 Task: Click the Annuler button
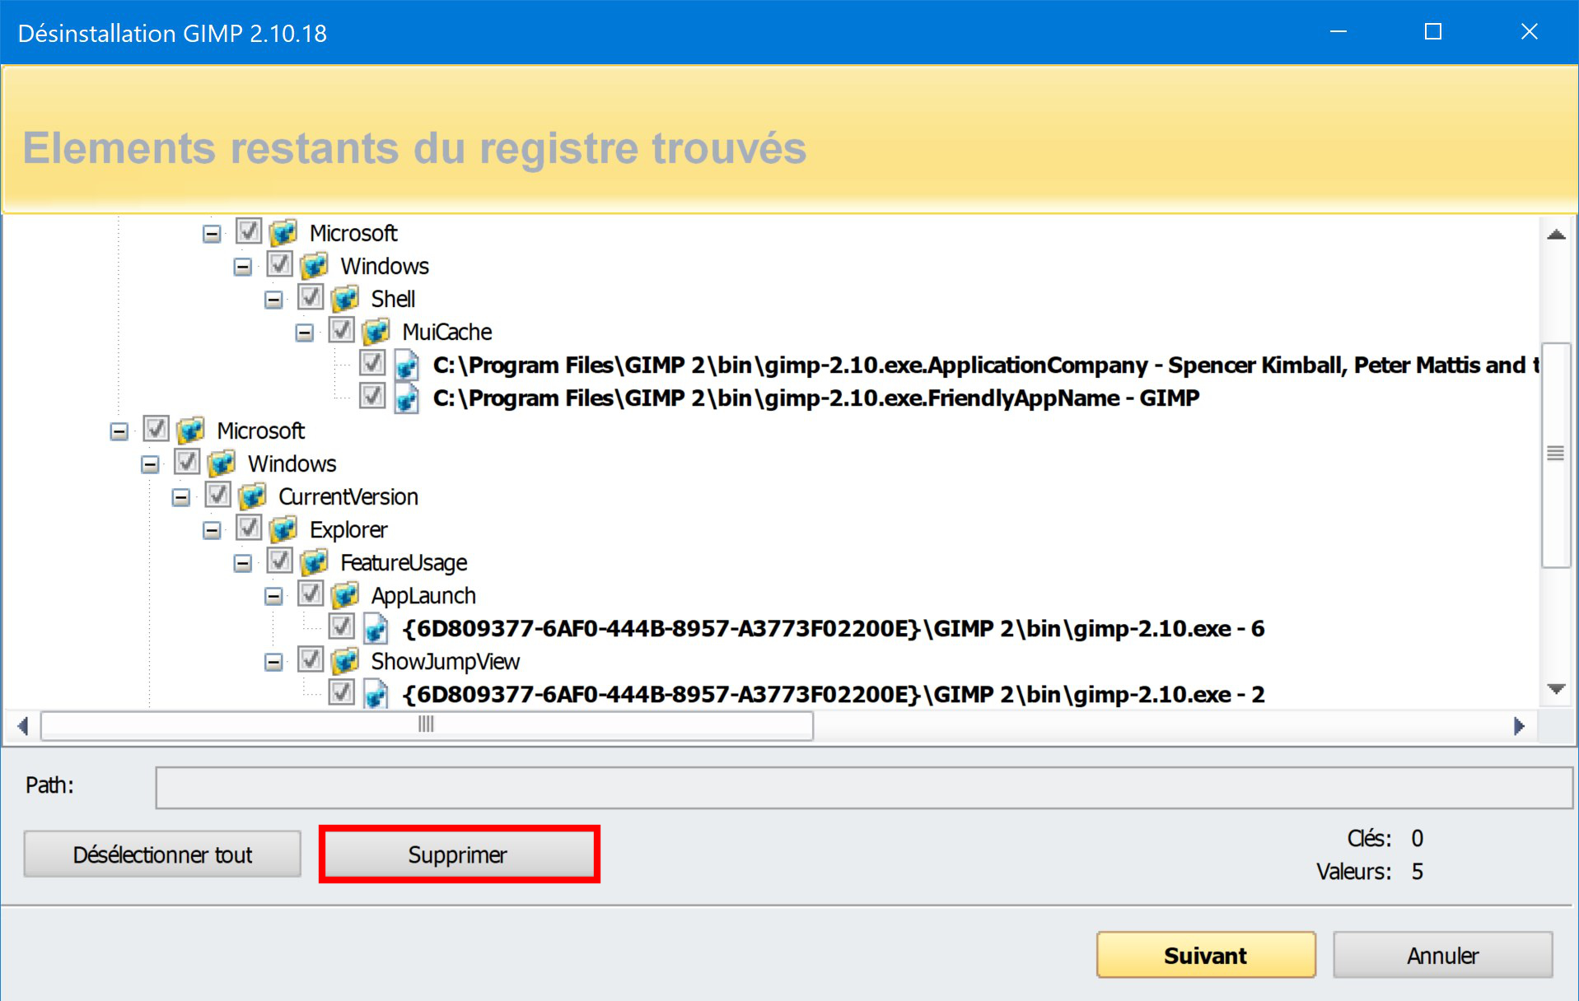pyautogui.click(x=1443, y=955)
